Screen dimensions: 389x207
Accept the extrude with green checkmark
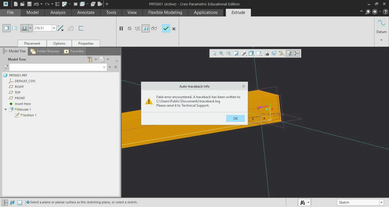pyautogui.click(x=166, y=28)
